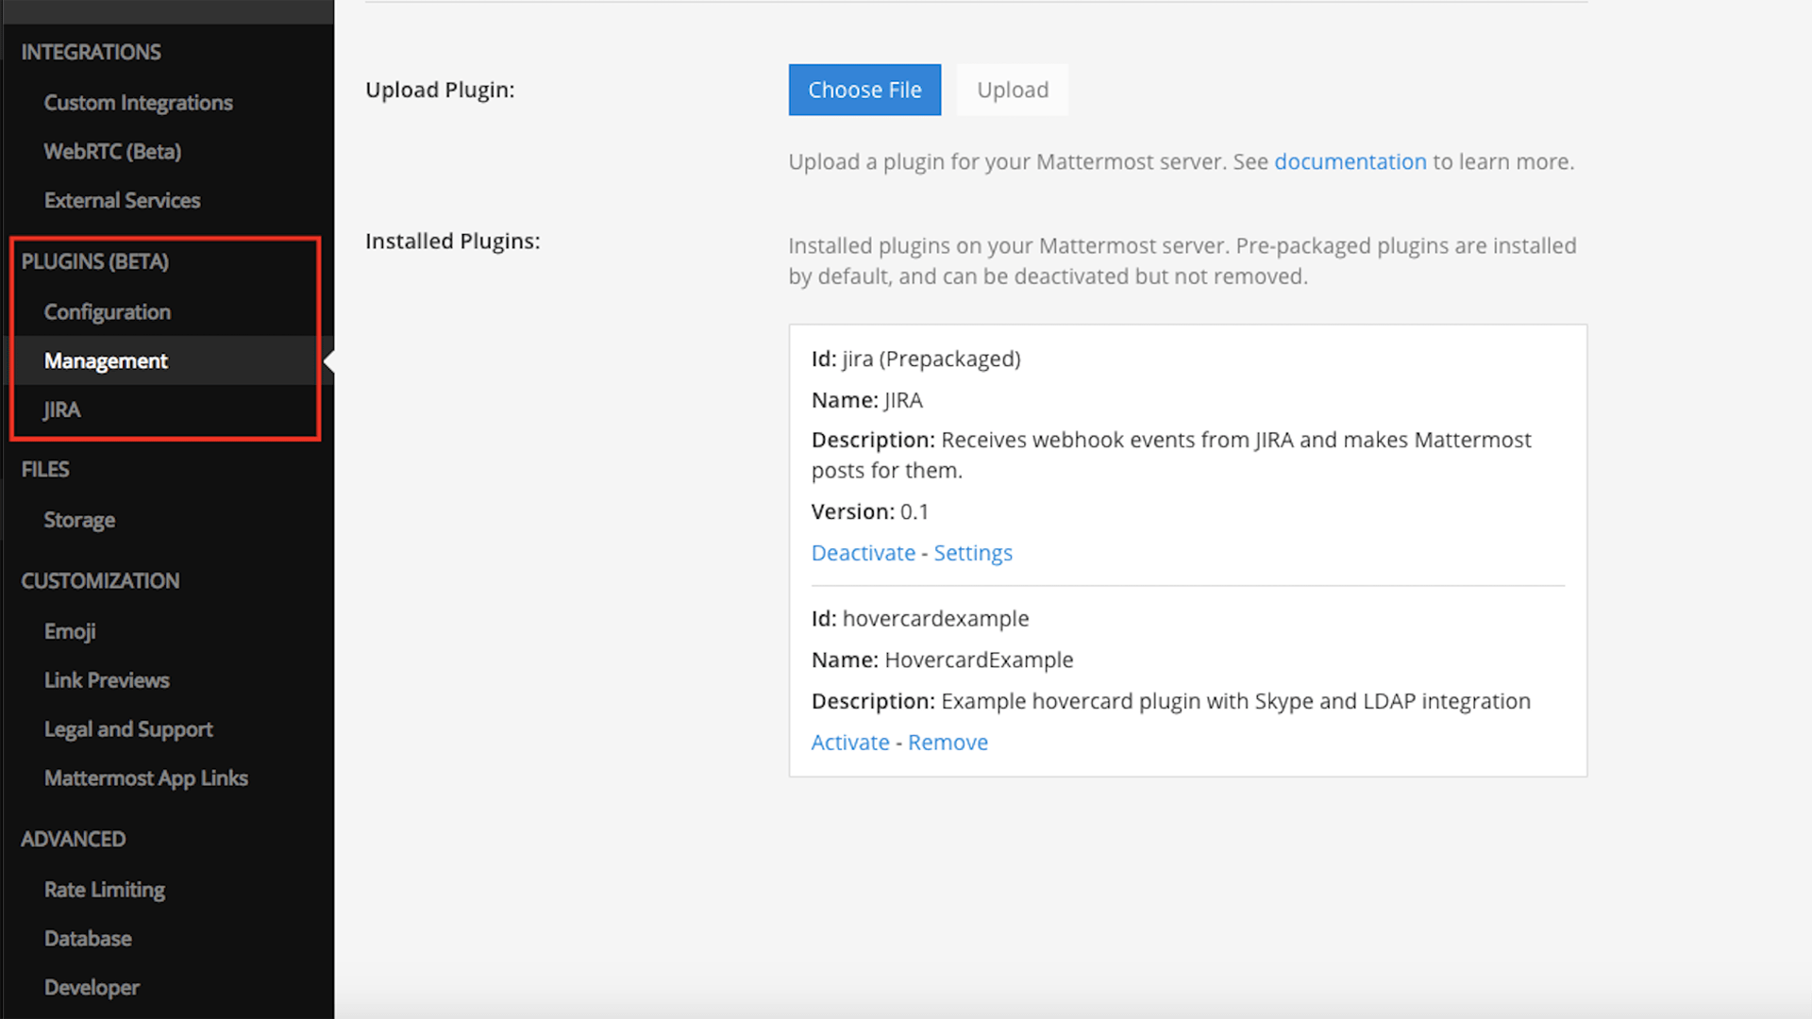Click the Upload button
Screen dimensions: 1812x1019
(1013, 90)
